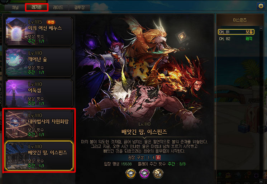Viewport: 267px width, 184px height.
Task: Click the purple armor reward icon
Action: (144, 174)
